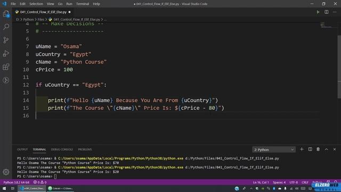Open Task View on the taskbar
Screen dimensions: 341x192
click(x=13, y=188)
